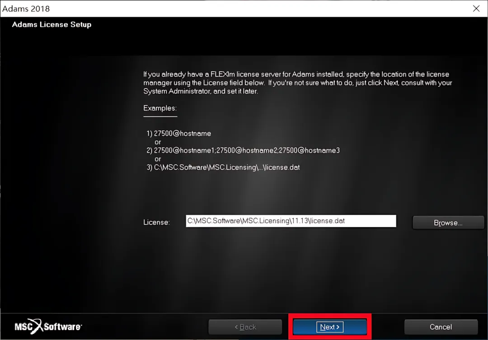The image size is (488, 340).
Task: Click the FLEXlm instructions paragraph
Action: [297, 83]
